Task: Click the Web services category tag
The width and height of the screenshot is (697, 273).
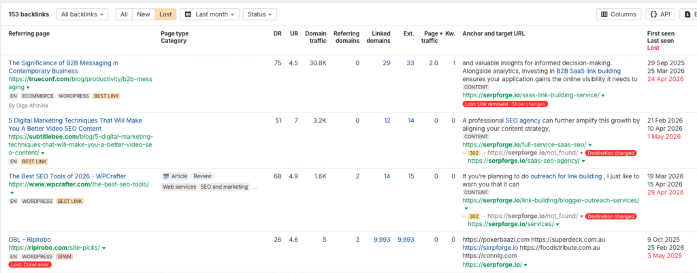Action: pos(179,187)
